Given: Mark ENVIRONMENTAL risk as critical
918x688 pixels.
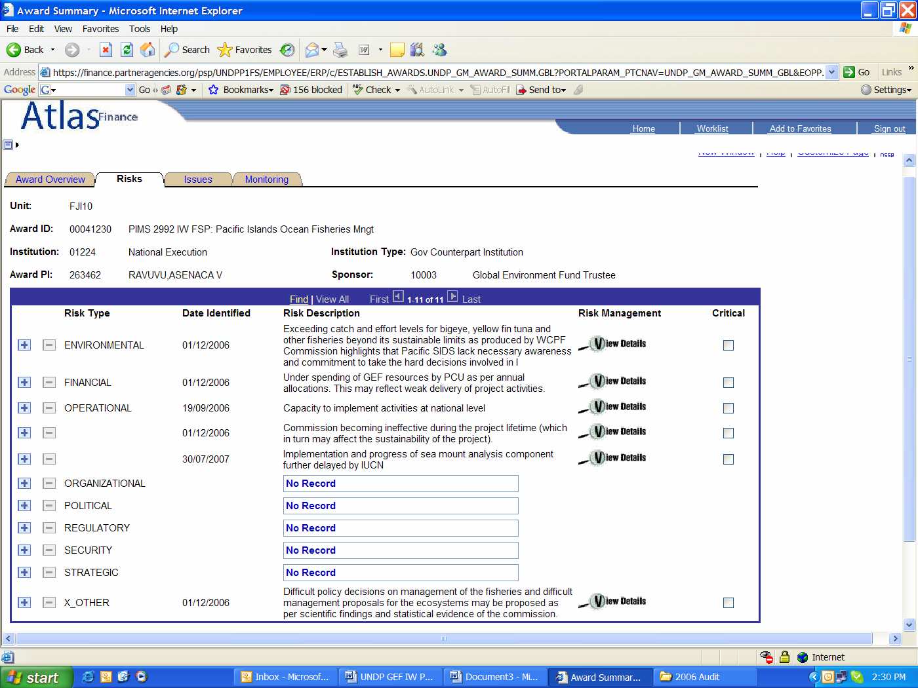Looking at the screenshot, I should pos(728,345).
